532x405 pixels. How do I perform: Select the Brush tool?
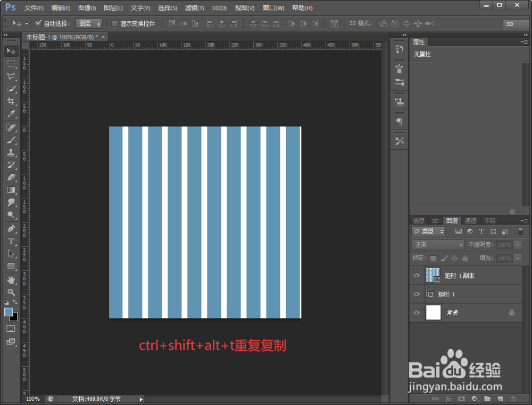(x=11, y=140)
